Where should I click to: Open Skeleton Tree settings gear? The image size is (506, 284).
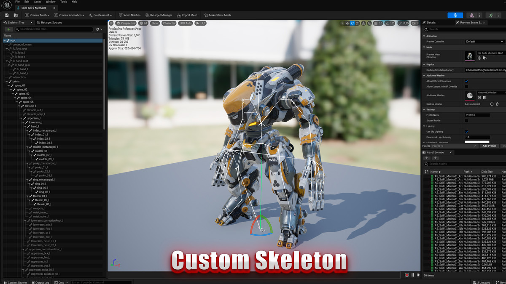click(x=99, y=29)
